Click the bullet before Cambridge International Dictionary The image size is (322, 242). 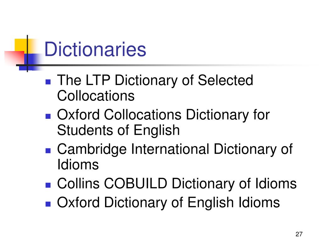[x=48, y=151]
